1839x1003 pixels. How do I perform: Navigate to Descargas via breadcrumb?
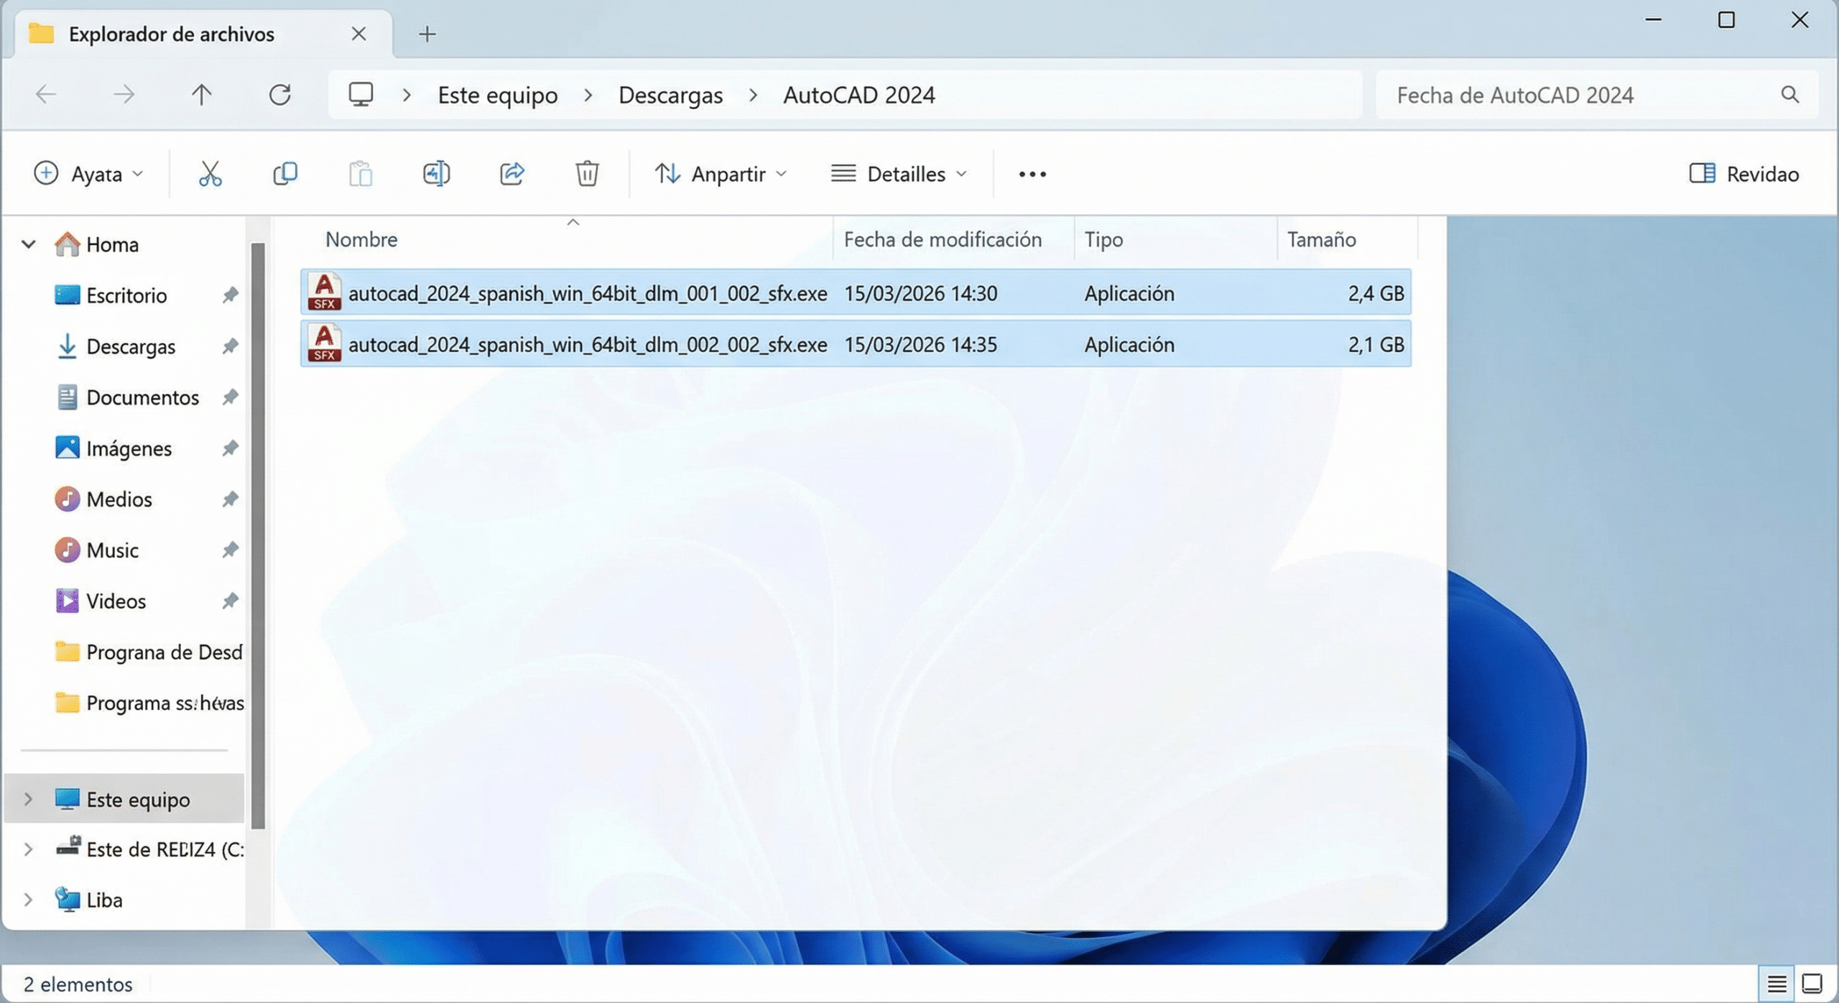pos(670,94)
